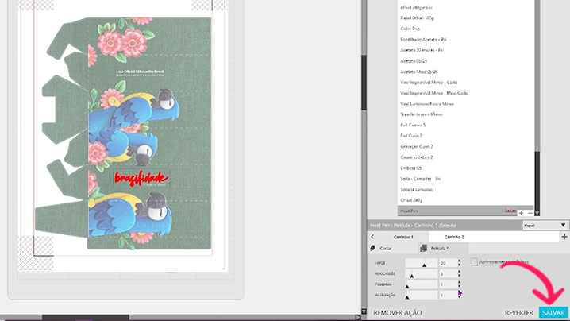
Task: Click the Força value field
Action: point(448,263)
